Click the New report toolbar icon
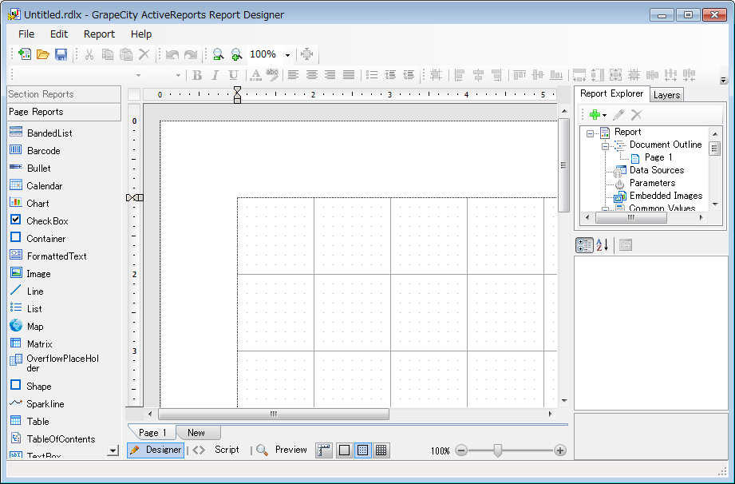The width and height of the screenshot is (735, 484). (x=25, y=54)
